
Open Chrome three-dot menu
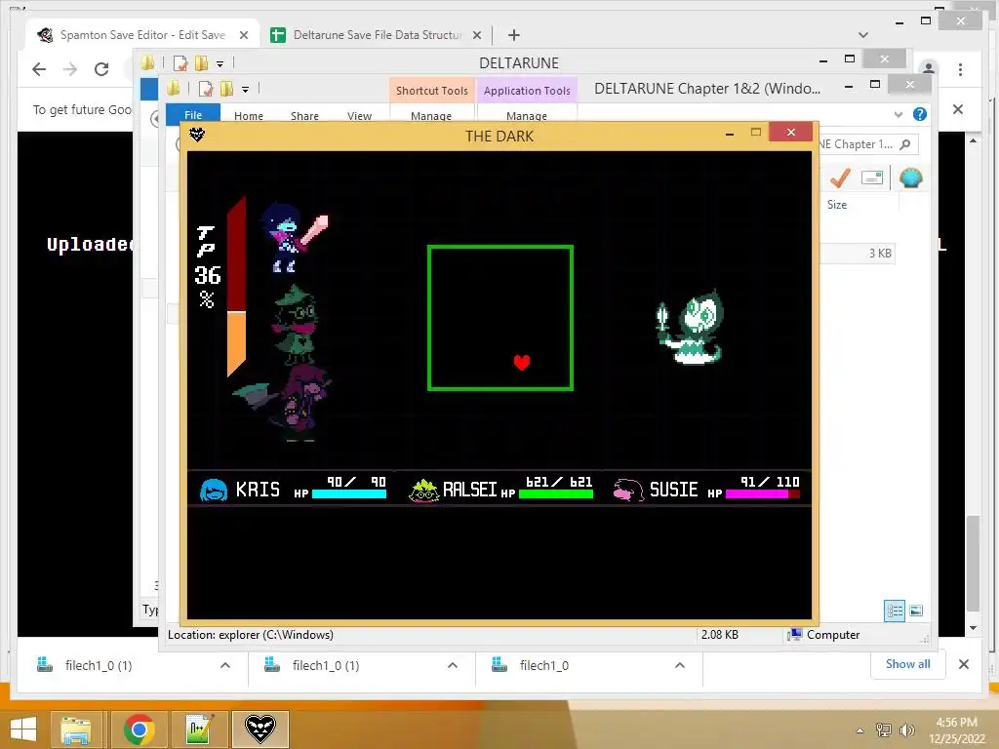point(960,69)
